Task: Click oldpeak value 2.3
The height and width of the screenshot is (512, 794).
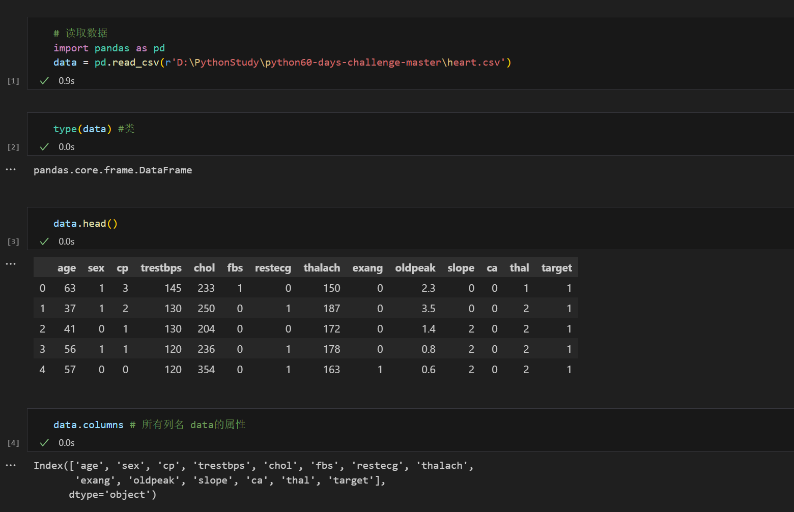Action: tap(429, 288)
